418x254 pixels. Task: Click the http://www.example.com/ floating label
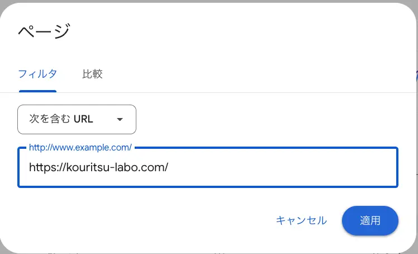click(80, 147)
